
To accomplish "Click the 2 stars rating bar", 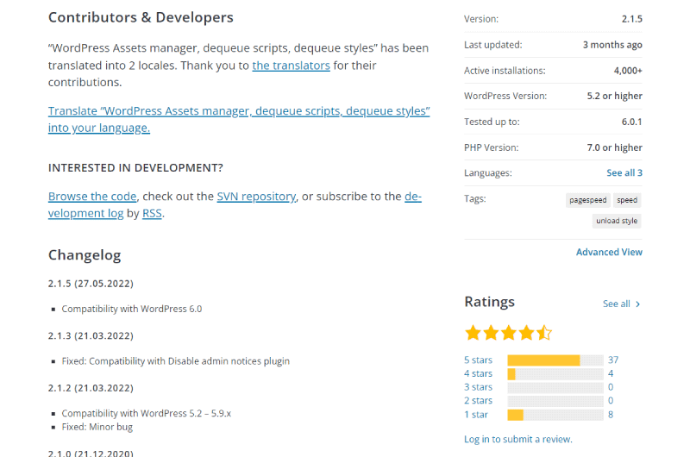I will 555,401.
